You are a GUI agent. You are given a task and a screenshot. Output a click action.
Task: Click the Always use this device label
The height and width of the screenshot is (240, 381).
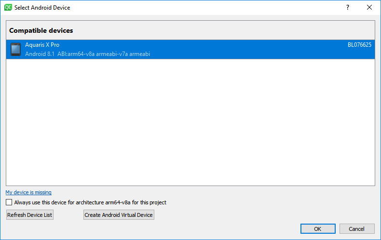pos(90,202)
